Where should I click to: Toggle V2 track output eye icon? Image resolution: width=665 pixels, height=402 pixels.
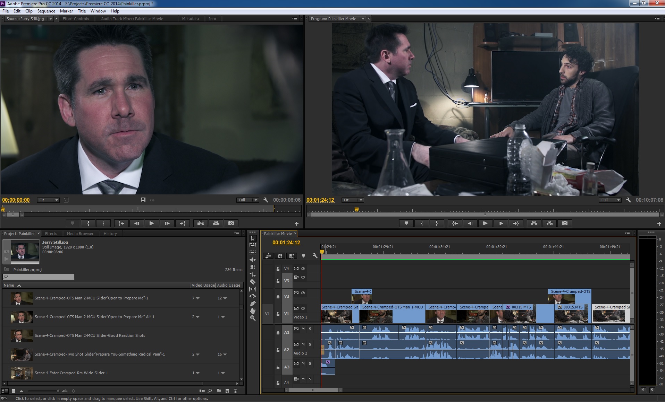(303, 293)
